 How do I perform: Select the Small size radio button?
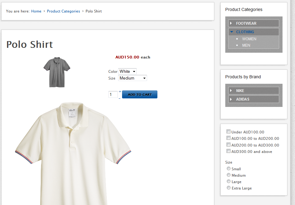coord(228,168)
